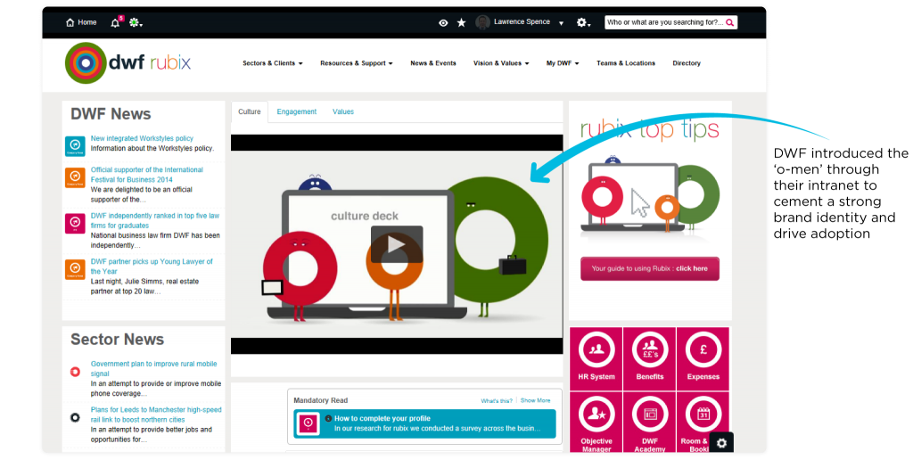913x460 pixels.
Task: Open the Objective Manager tile
Action: [x=596, y=423]
